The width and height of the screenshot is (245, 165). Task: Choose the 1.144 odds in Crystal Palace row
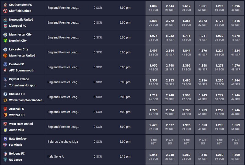236,82
